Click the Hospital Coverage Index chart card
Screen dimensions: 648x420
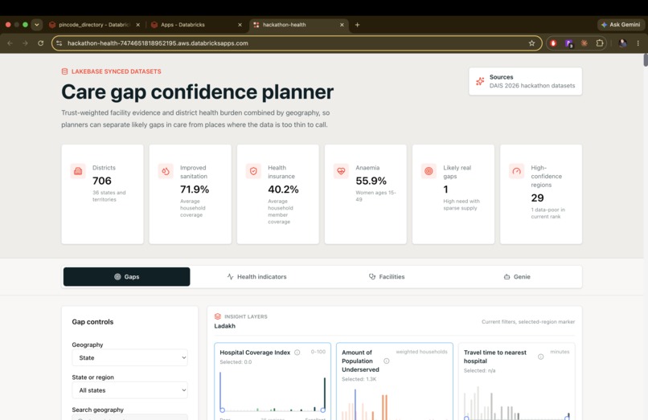tap(273, 381)
